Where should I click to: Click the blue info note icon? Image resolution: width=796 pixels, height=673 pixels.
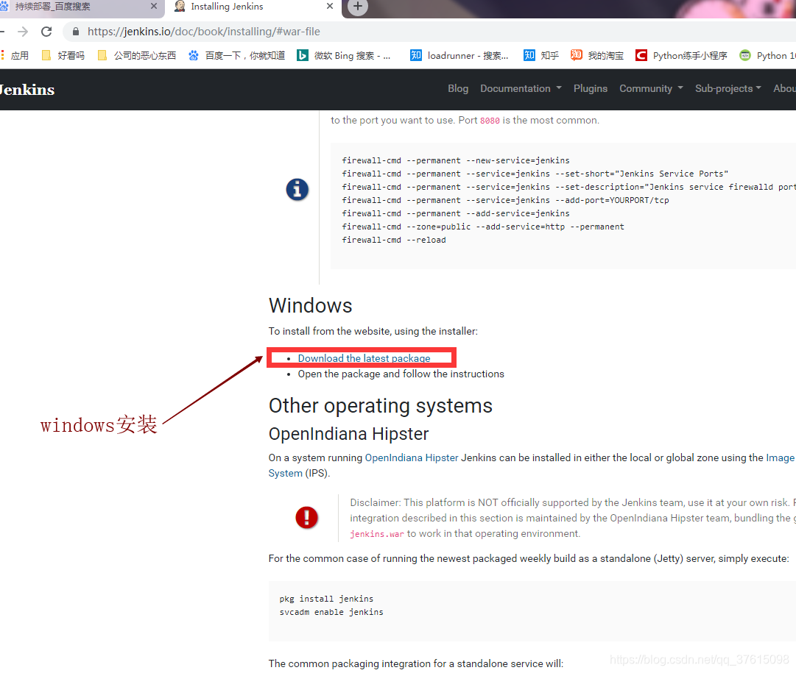[297, 190]
